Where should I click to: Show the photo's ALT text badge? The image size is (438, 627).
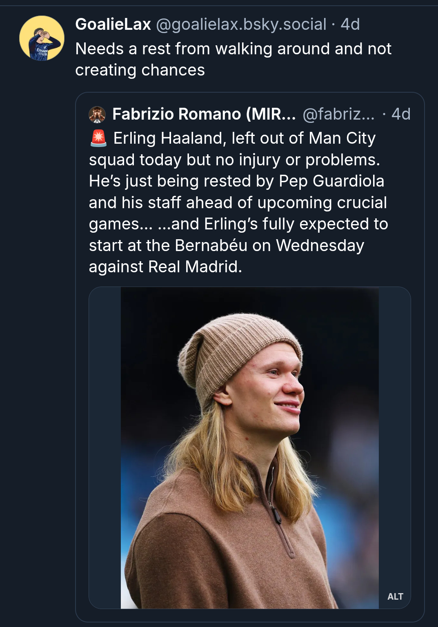[395, 596]
